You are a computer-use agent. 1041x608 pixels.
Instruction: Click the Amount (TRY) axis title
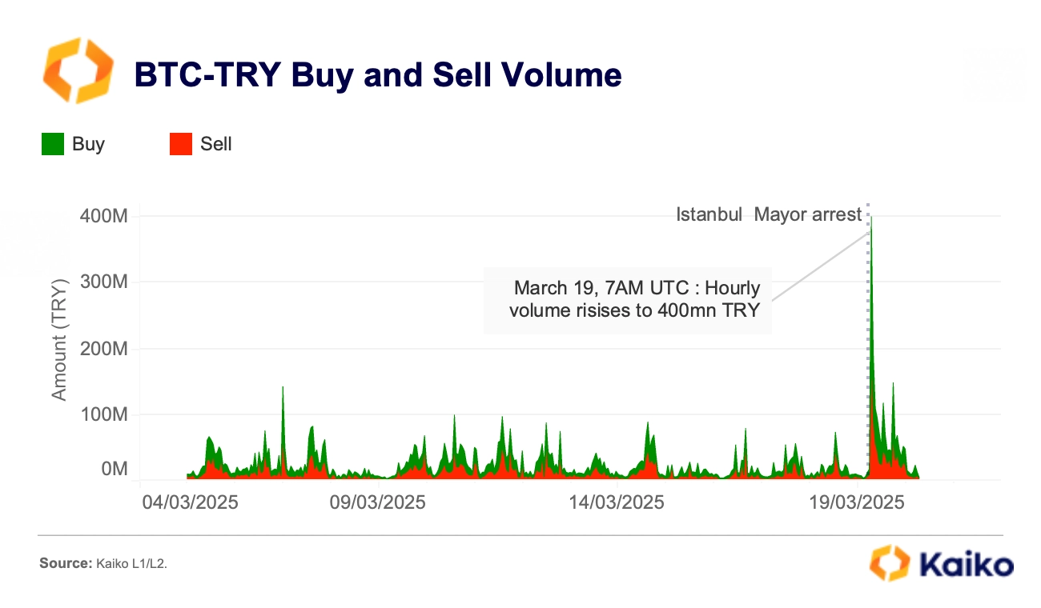click(x=60, y=340)
